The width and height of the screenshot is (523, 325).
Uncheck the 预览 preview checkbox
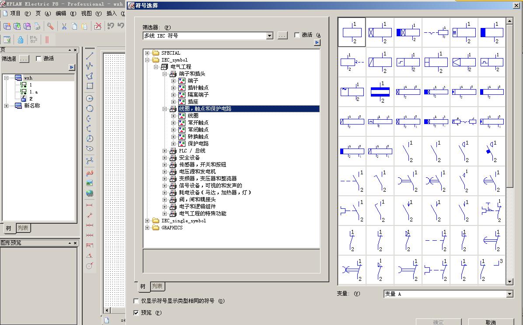pos(136,313)
